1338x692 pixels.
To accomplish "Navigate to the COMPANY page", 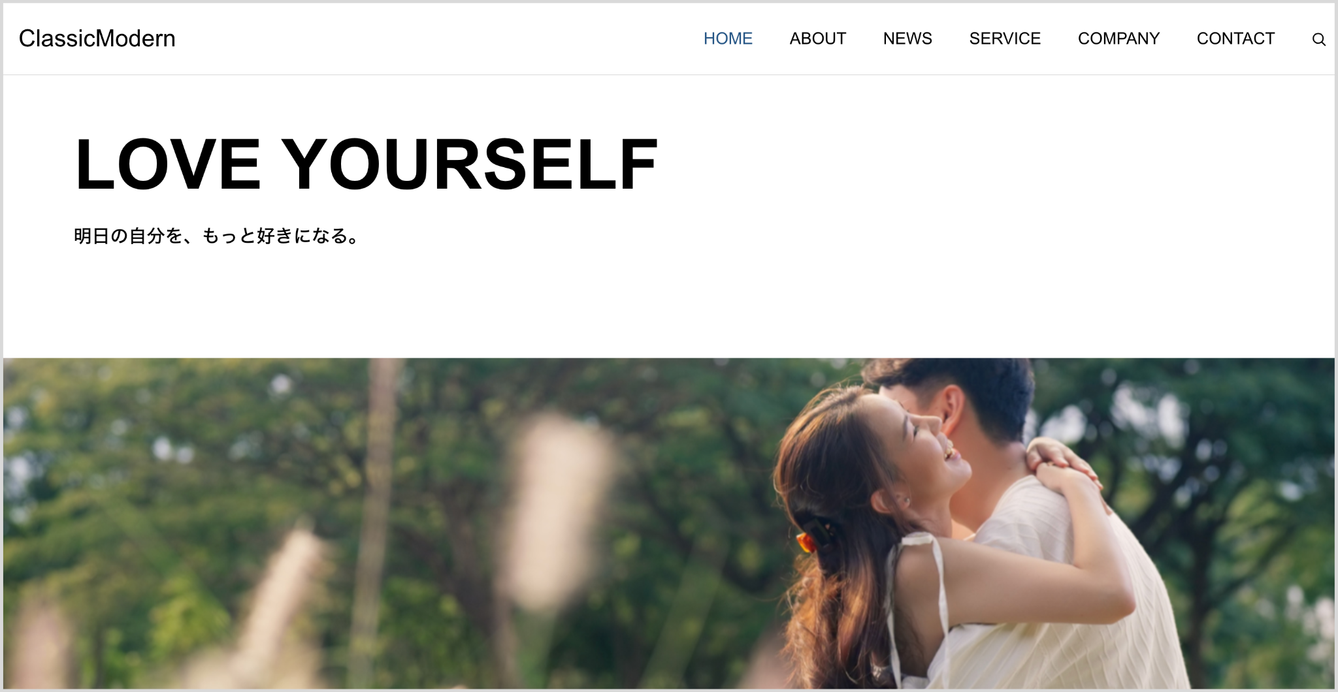I will tap(1118, 39).
